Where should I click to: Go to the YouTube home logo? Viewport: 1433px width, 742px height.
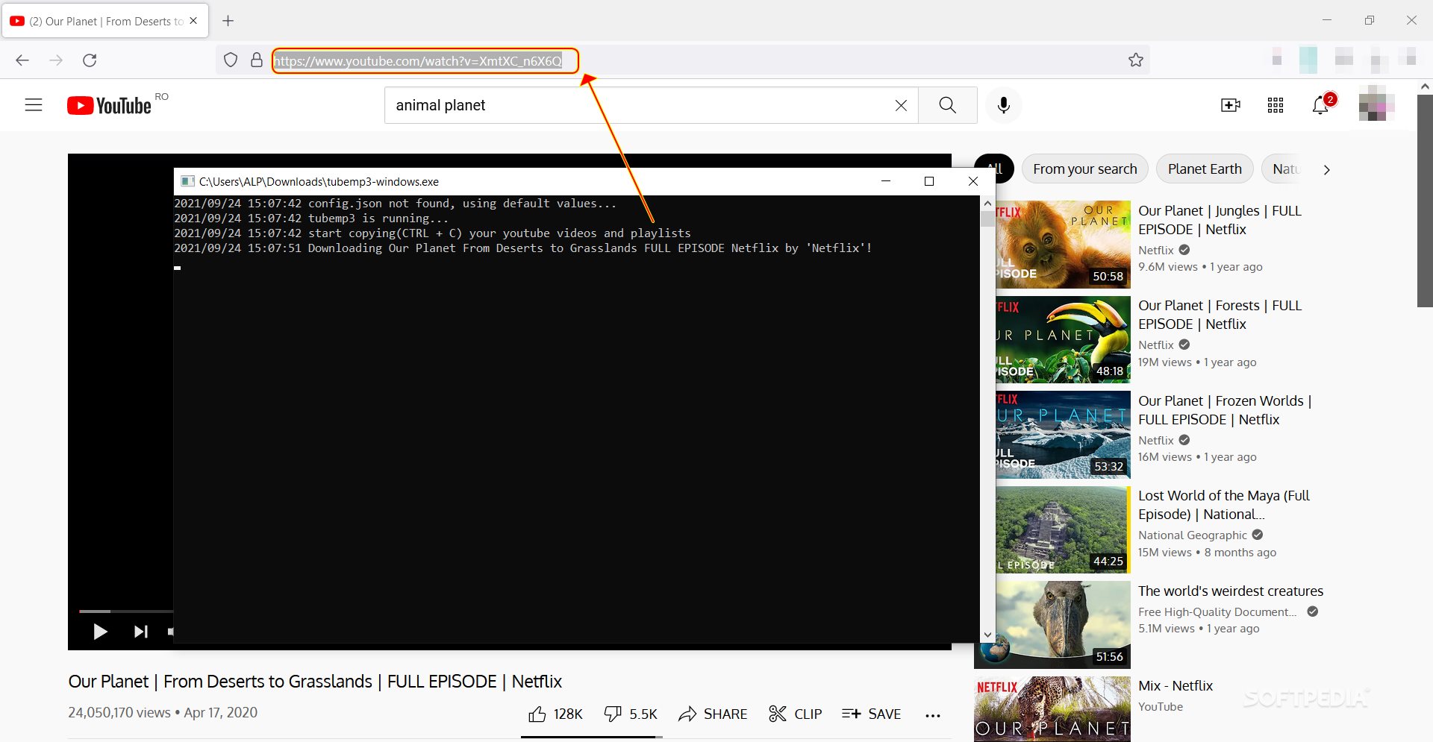click(x=110, y=105)
